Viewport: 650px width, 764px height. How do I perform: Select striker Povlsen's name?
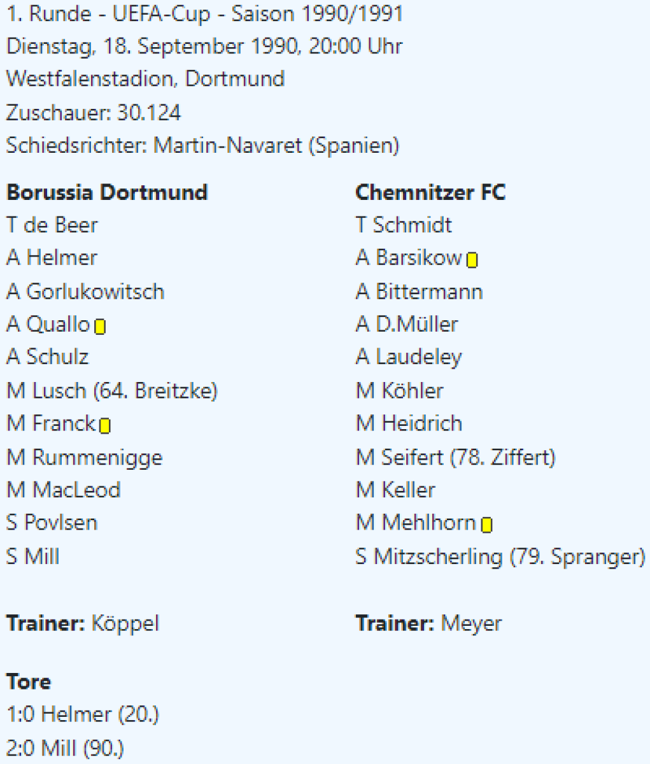tap(60, 523)
